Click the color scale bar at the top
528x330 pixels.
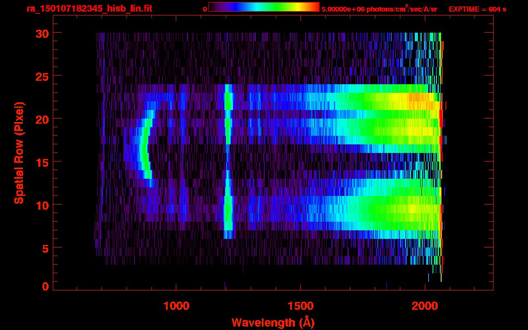(264, 7)
